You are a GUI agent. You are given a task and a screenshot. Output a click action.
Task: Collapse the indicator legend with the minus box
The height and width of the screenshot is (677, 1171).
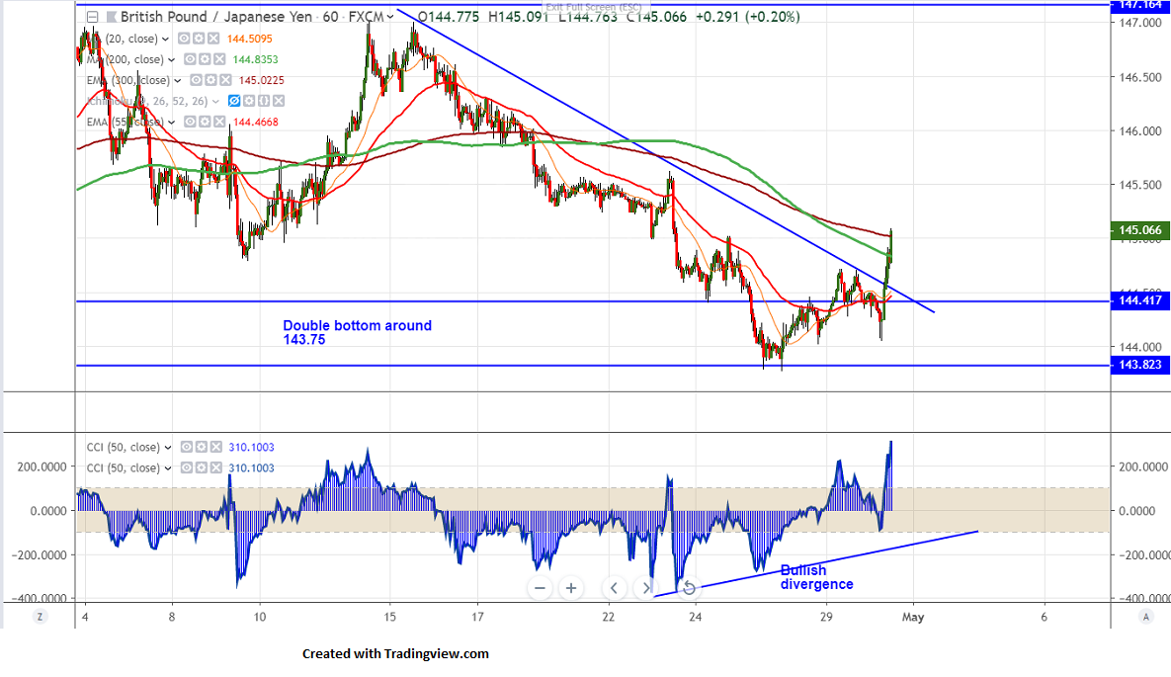click(92, 17)
